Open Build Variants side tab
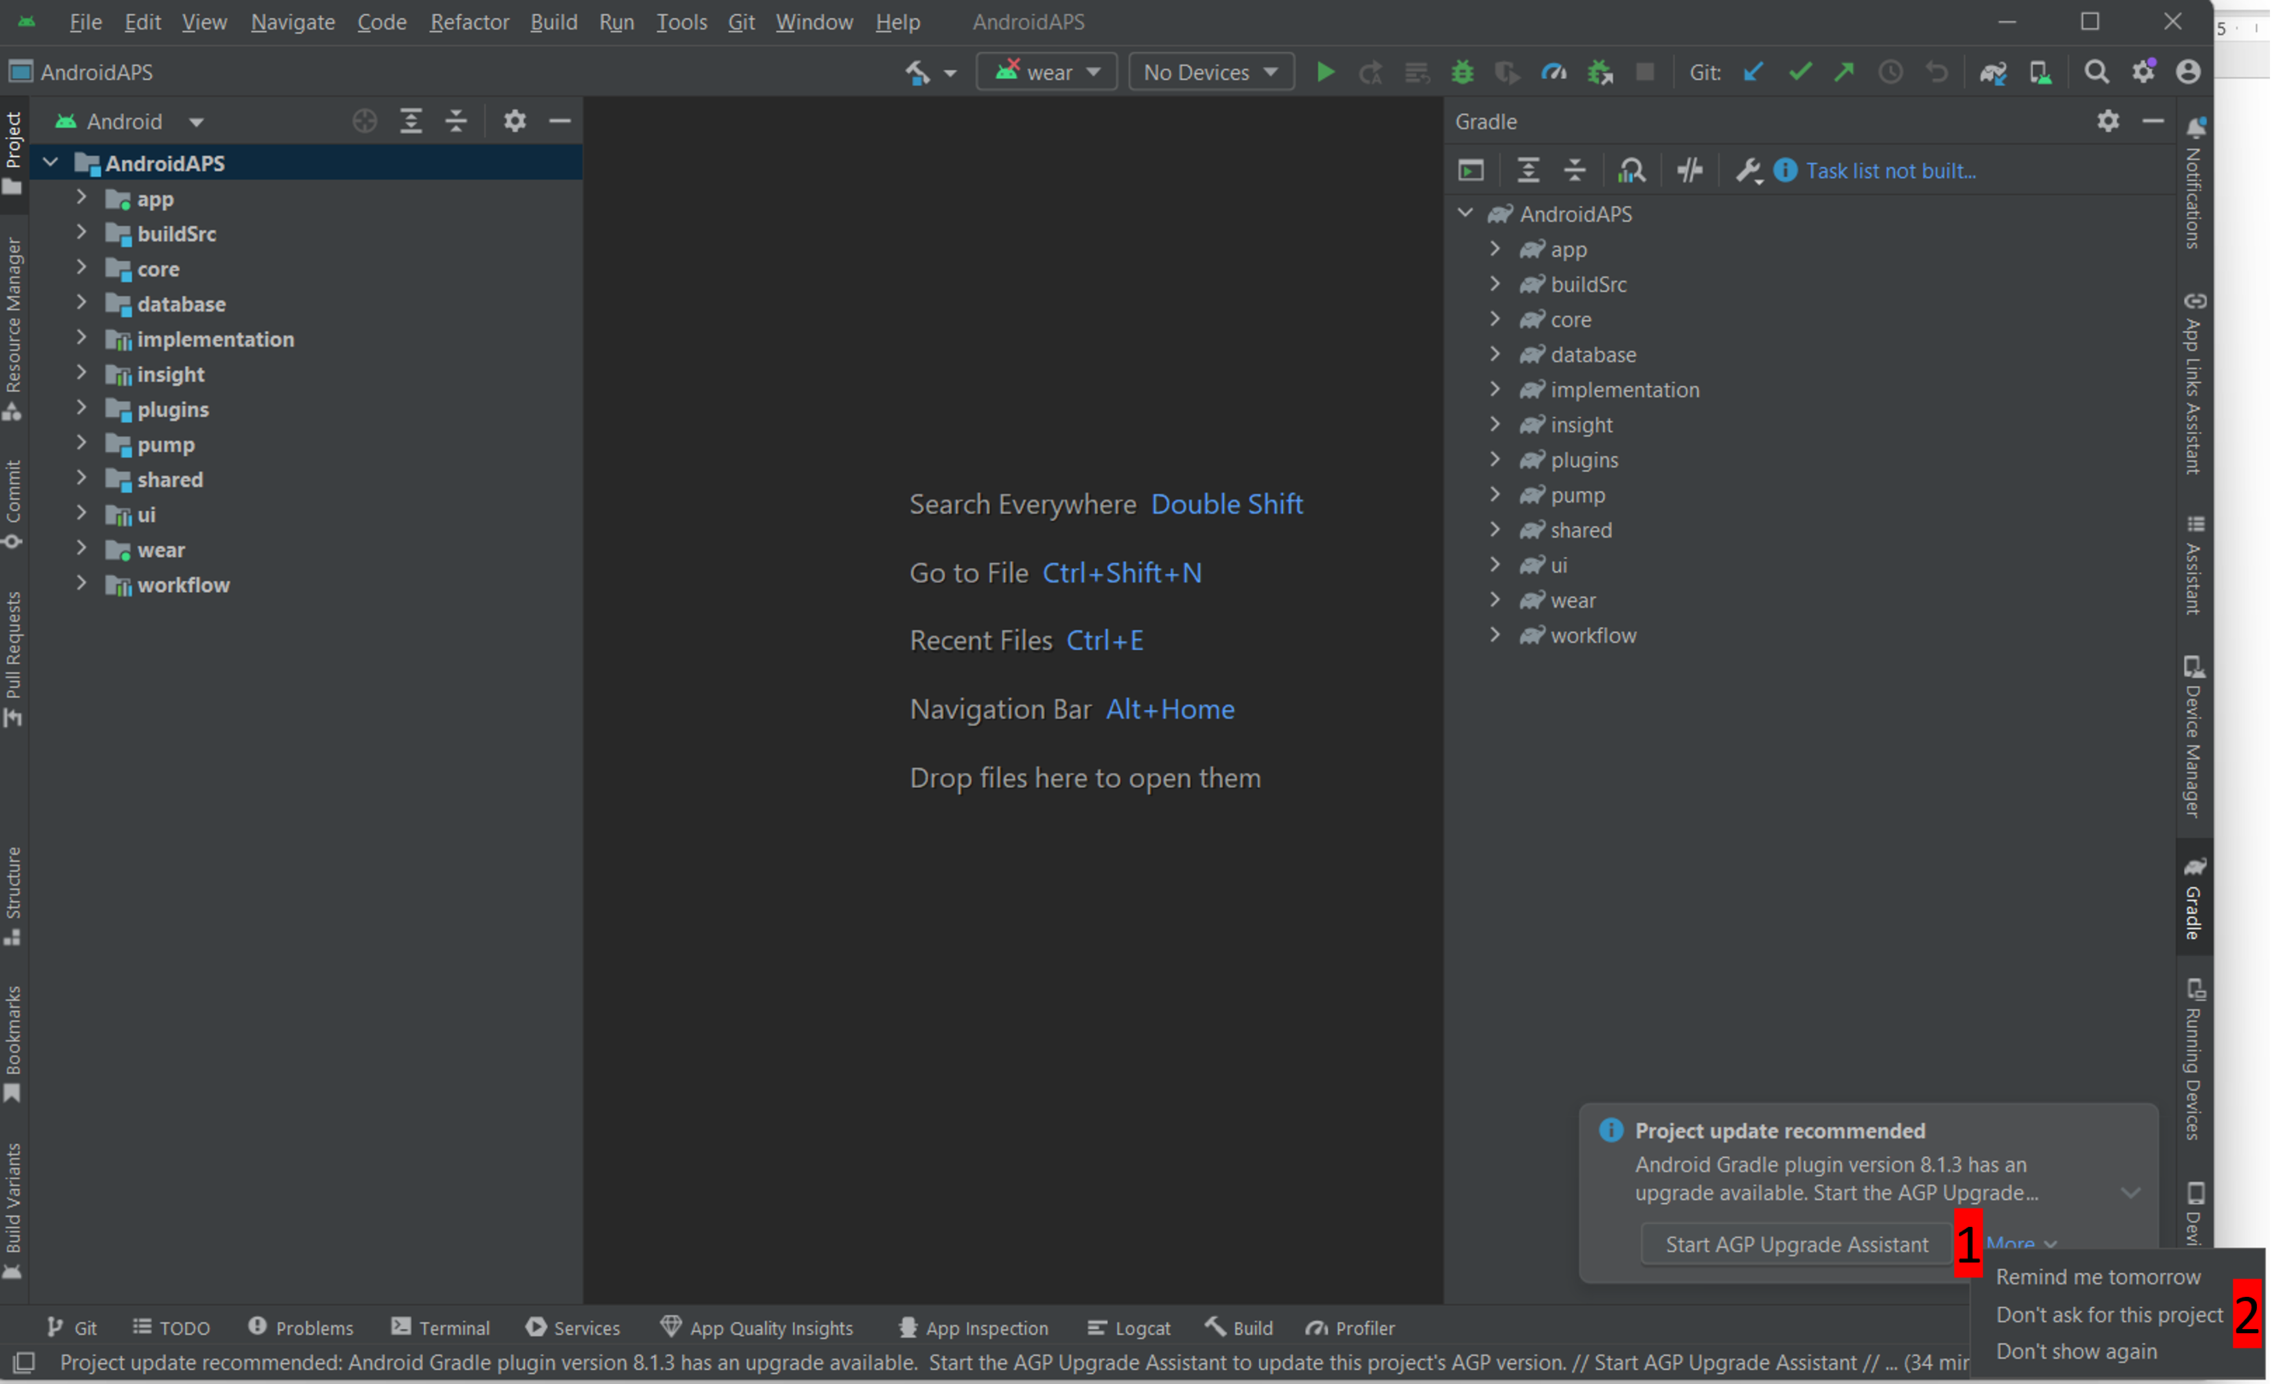The image size is (2296, 1384). (x=13, y=1212)
